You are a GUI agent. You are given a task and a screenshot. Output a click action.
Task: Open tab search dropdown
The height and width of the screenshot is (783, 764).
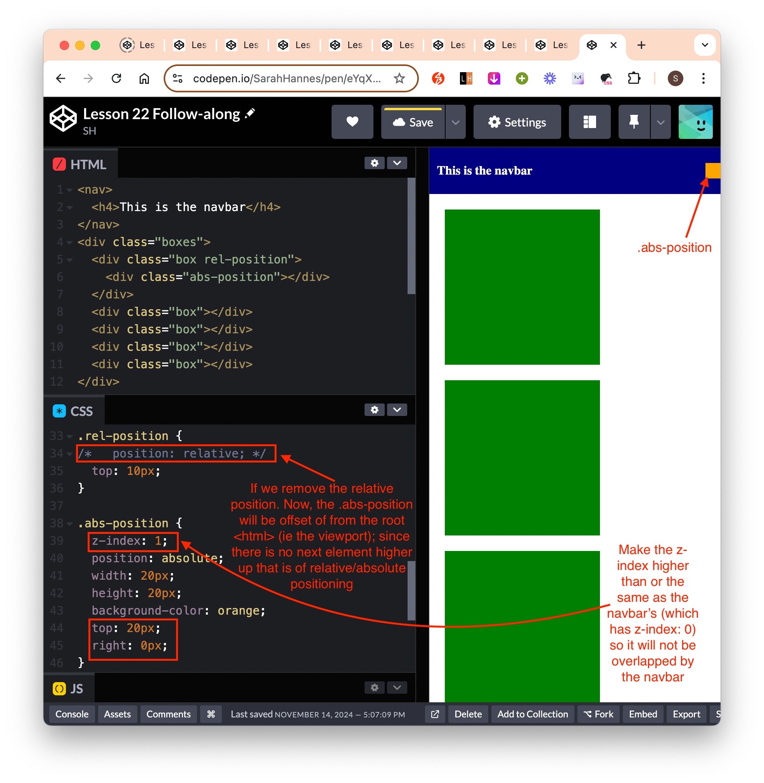pyautogui.click(x=705, y=45)
